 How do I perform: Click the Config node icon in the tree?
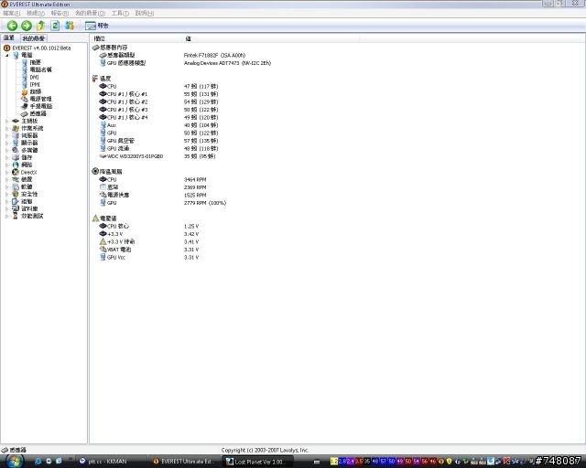pyautogui.click(x=16, y=201)
